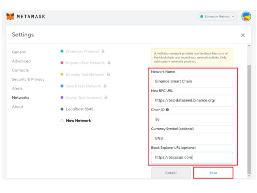Open the Ethereum Mainnet network dropdown

217,16
